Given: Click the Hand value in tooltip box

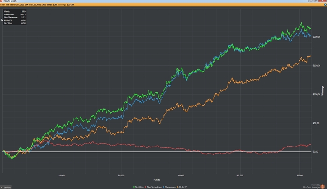Looking at the screenshot, I should (x=23, y=12).
